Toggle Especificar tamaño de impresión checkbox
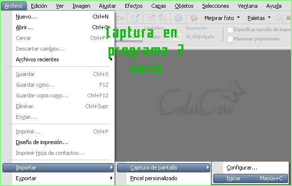The height and width of the screenshot is (186, 292). (x=230, y=30)
